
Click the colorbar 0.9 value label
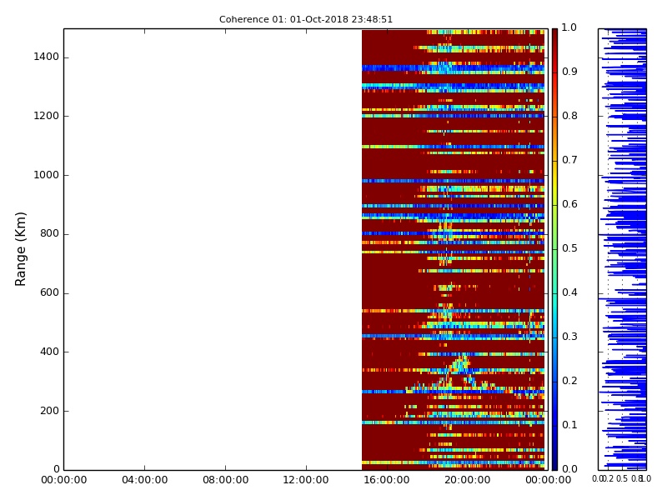[569, 72]
